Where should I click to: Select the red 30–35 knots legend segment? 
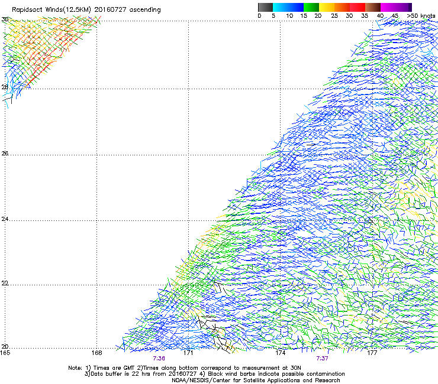coord(358,7)
